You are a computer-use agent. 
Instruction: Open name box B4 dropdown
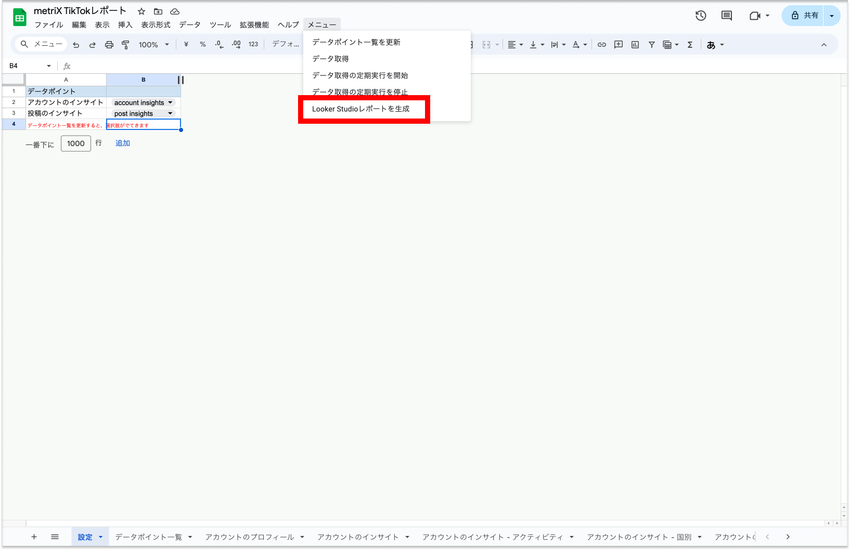49,66
